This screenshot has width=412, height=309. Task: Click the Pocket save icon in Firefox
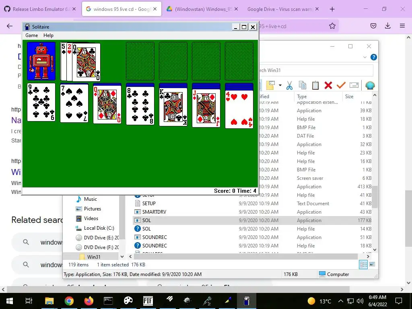coord(373,26)
